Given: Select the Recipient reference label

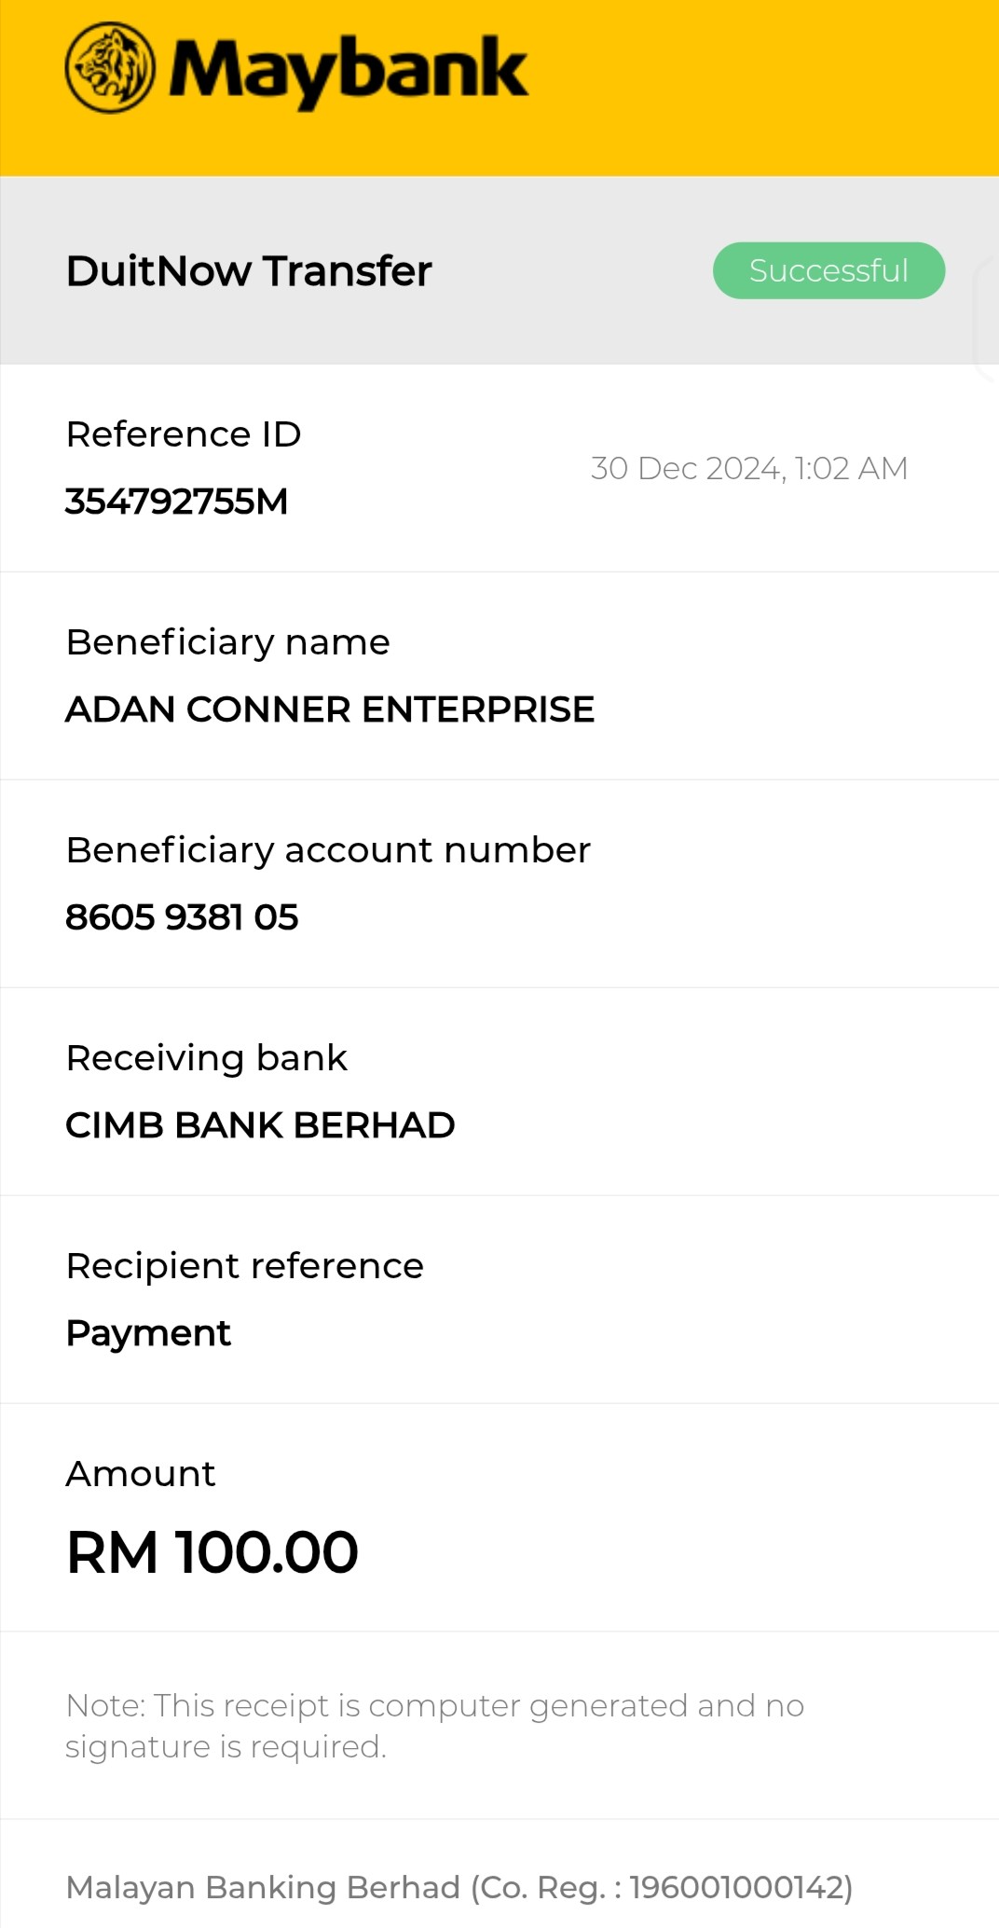Looking at the screenshot, I should (245, 1266).
